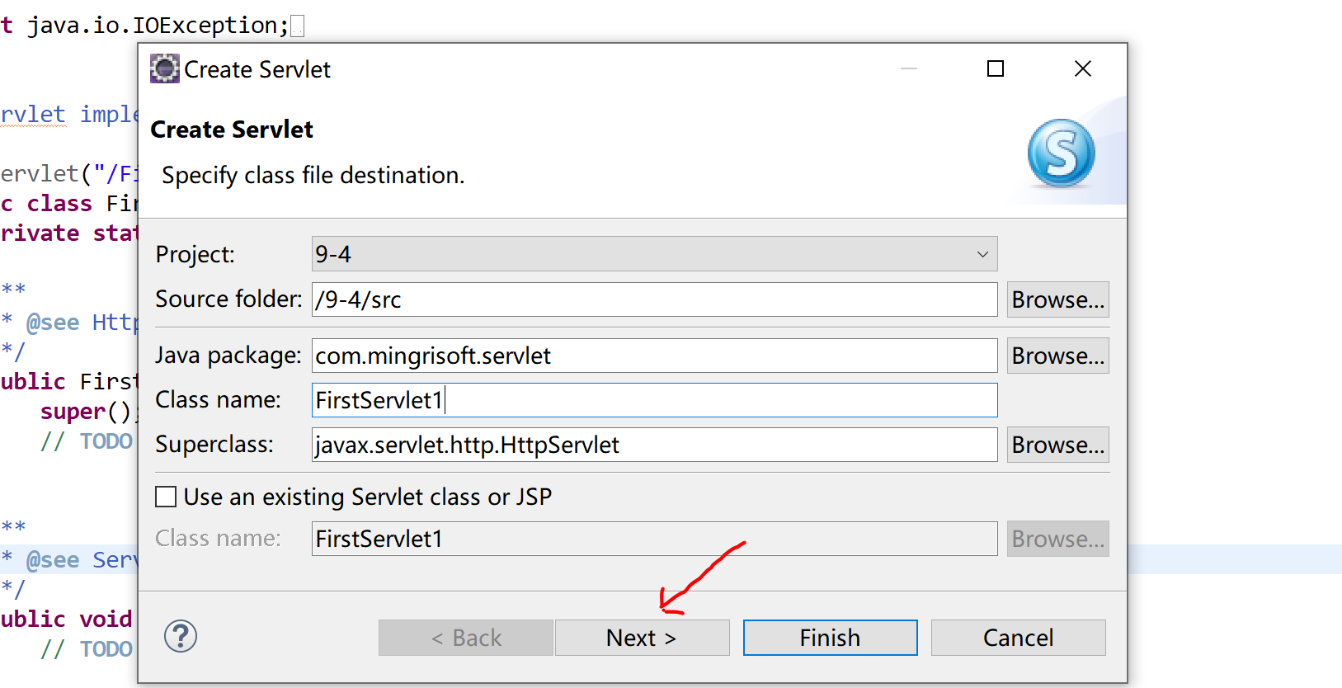Click Browse next to Source folder

coord(1057,299)
